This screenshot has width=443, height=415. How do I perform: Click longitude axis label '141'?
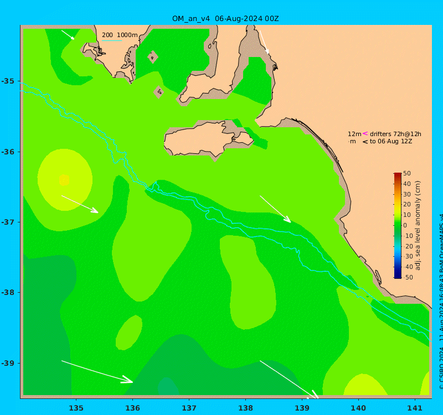(x=415, y=408)
